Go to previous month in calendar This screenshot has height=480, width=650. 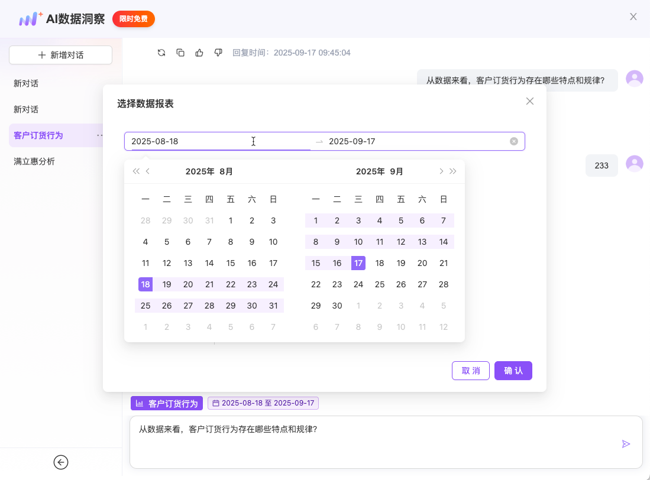pyautogui.click(x=148, y=171)
